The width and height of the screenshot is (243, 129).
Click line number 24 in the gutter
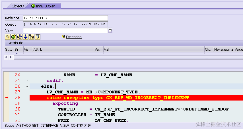click(x=18, y=75)
